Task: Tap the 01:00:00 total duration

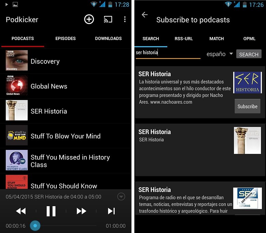Action: 116,226
